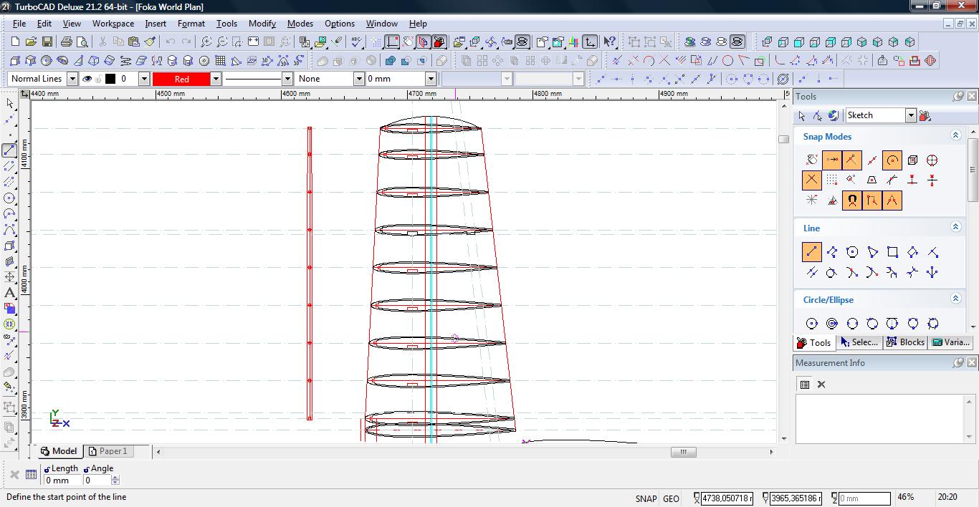Open the Sketch workspace dropdown
979x507 pixels.
(x=910, y=115)
